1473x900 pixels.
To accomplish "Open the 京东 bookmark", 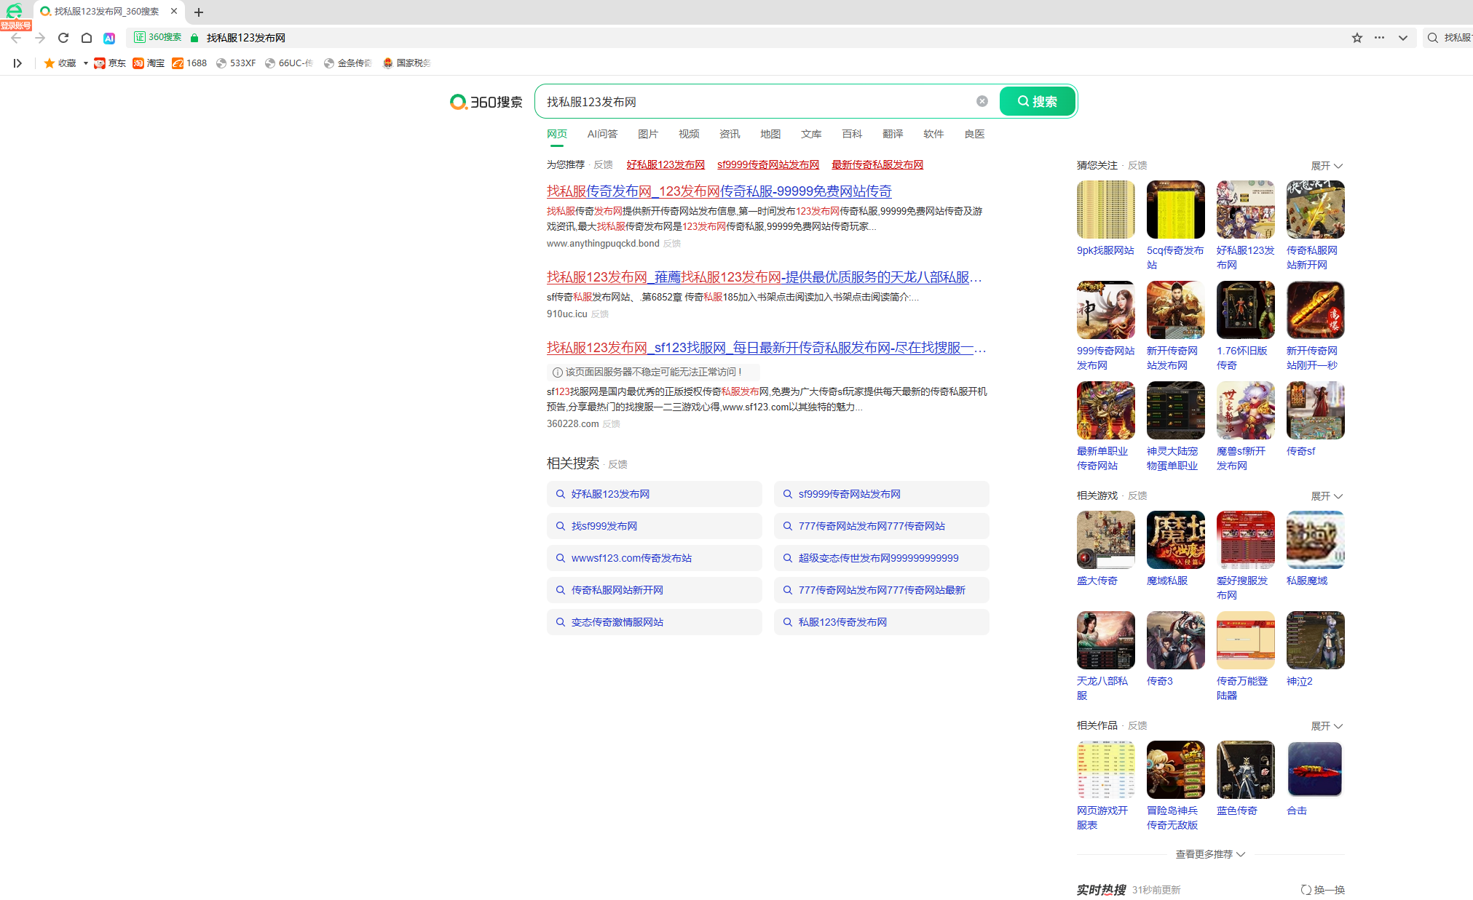I will click(110, 63).
